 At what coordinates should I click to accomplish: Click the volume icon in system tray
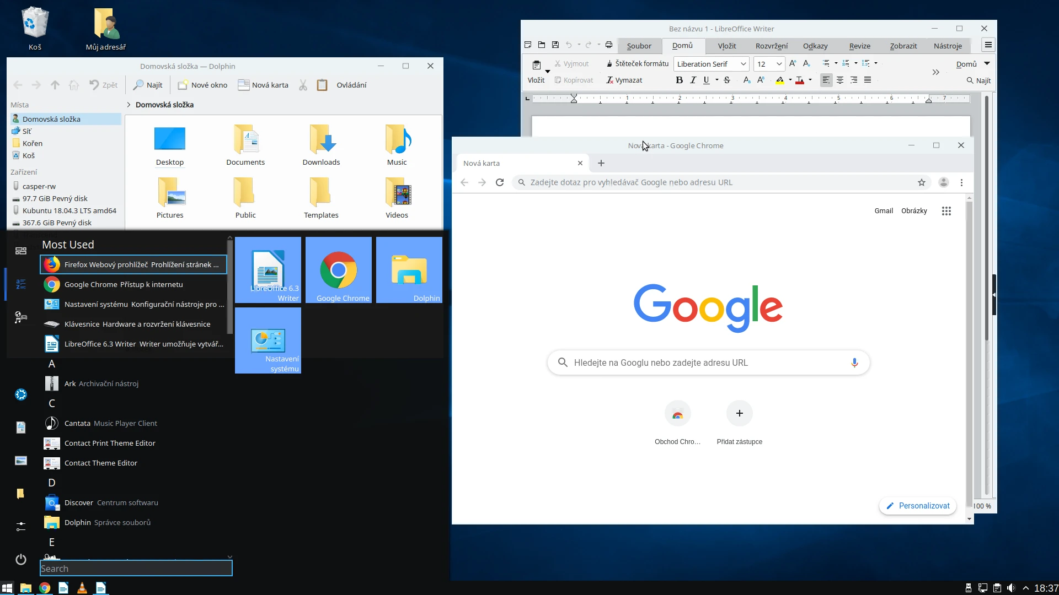tap(1011, 588)
